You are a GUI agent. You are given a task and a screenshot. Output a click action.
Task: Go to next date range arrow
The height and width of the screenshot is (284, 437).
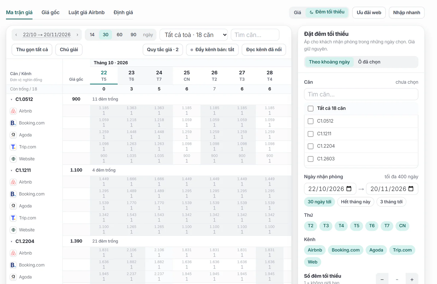coord(77,35)
